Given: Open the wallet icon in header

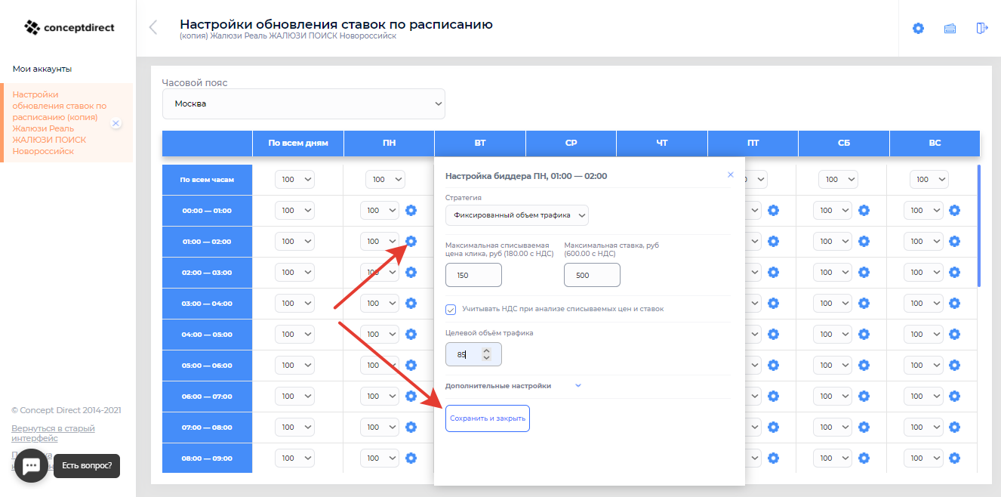Looking at the screenshot, I should coord(950,28).
